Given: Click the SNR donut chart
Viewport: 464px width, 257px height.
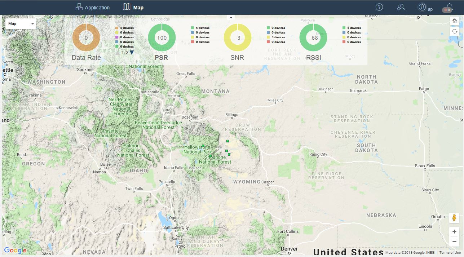Looking at the screenshot, I should (238, 38).
